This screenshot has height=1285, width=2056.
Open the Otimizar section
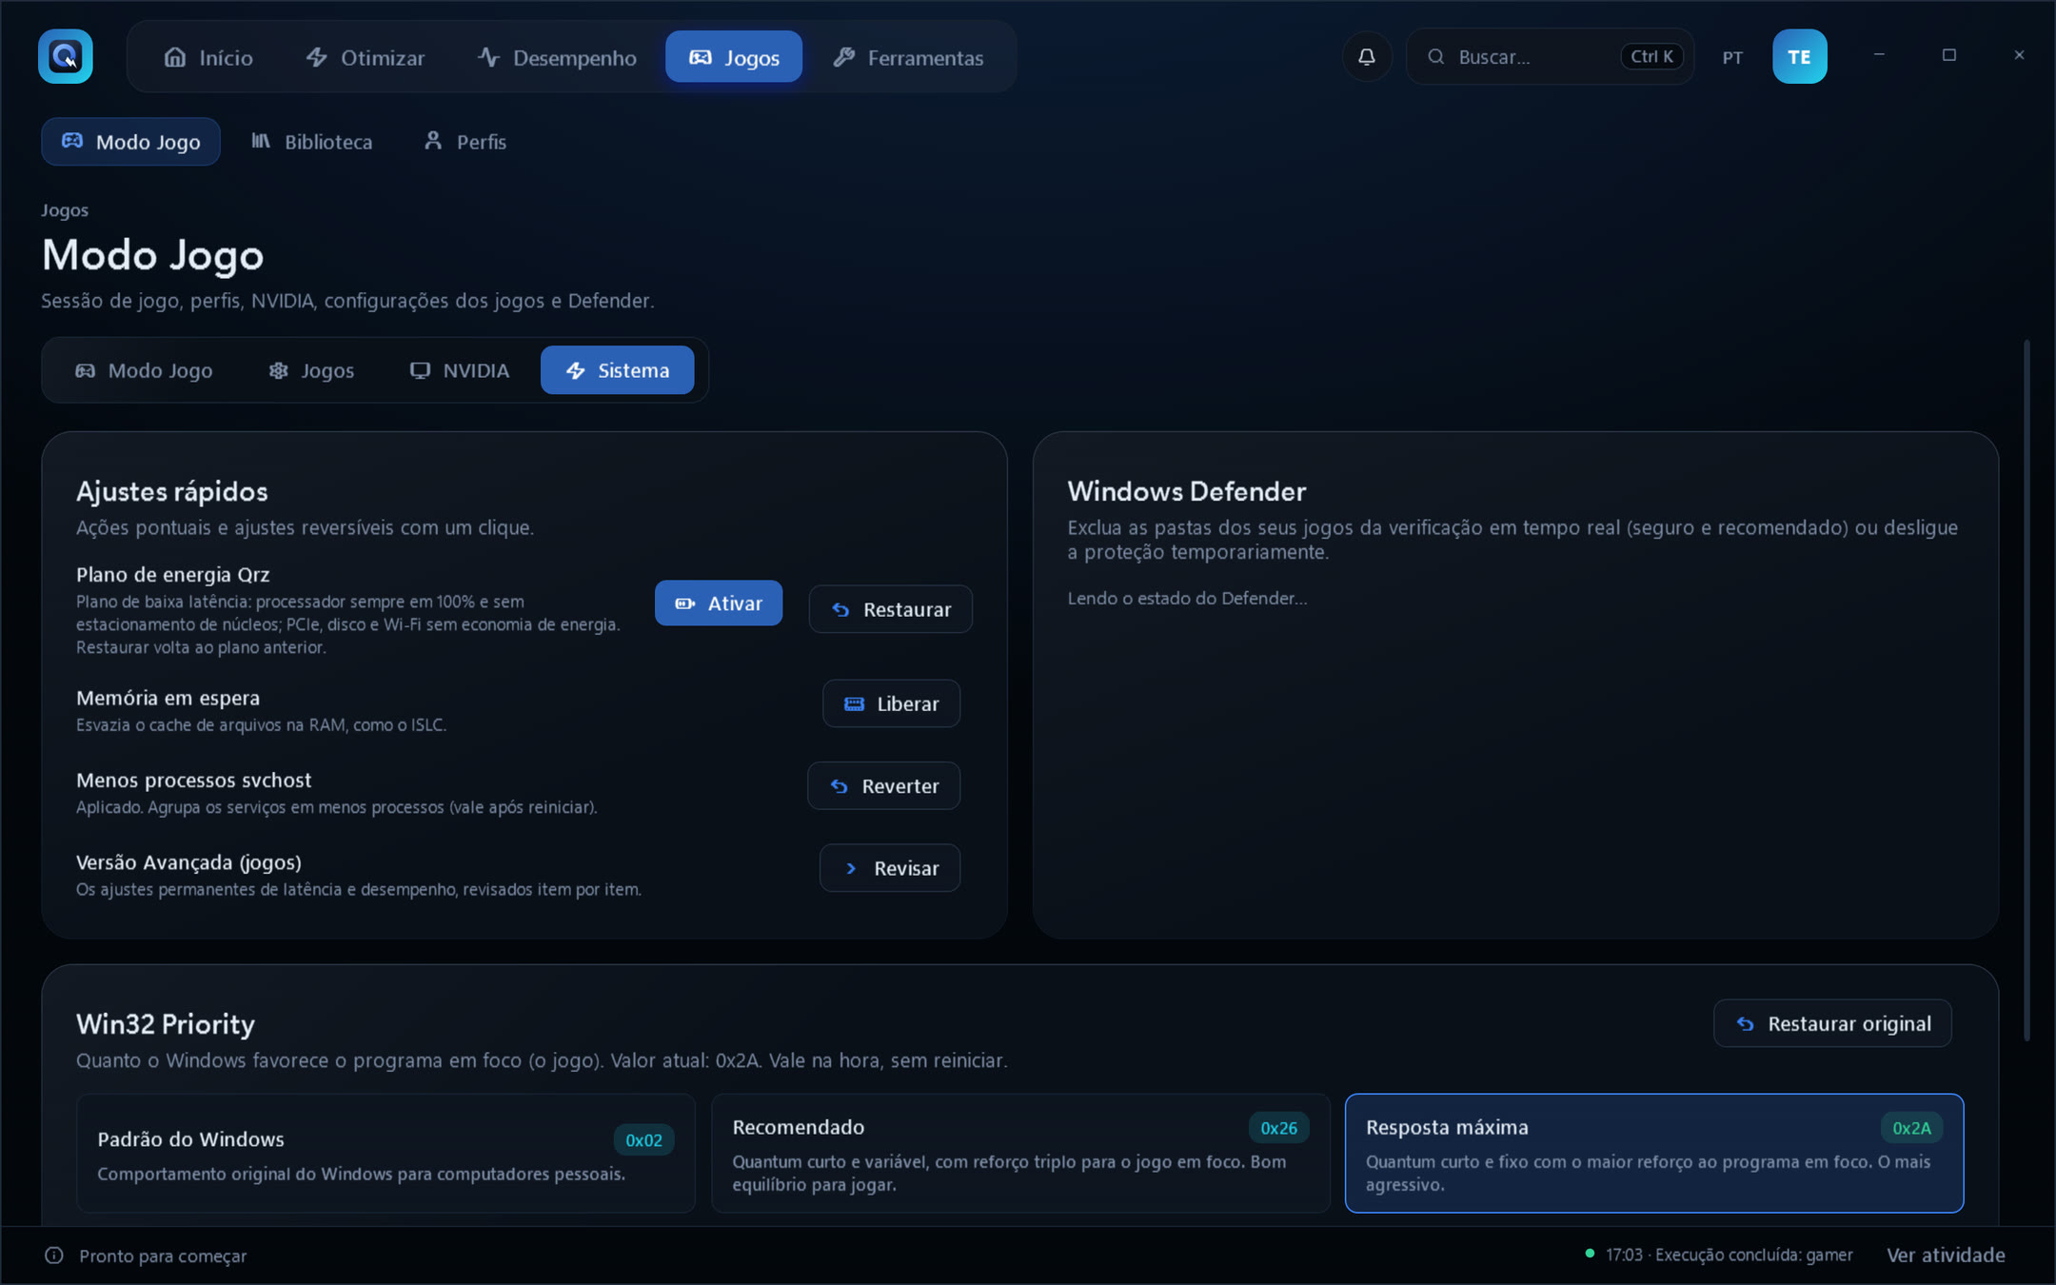[366, 57]
